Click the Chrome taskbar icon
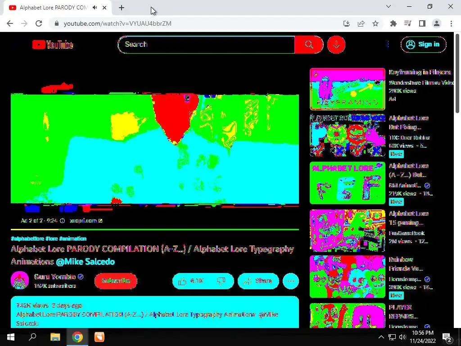 pos(77,337)
